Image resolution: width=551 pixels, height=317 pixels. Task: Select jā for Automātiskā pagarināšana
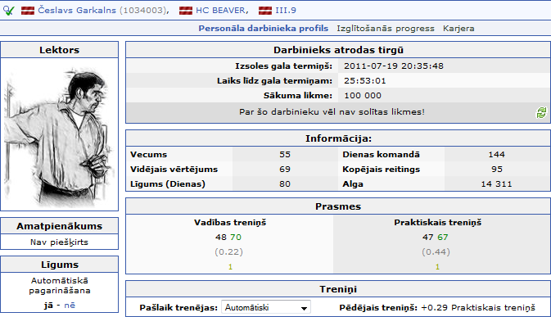(x=48, y=305)
